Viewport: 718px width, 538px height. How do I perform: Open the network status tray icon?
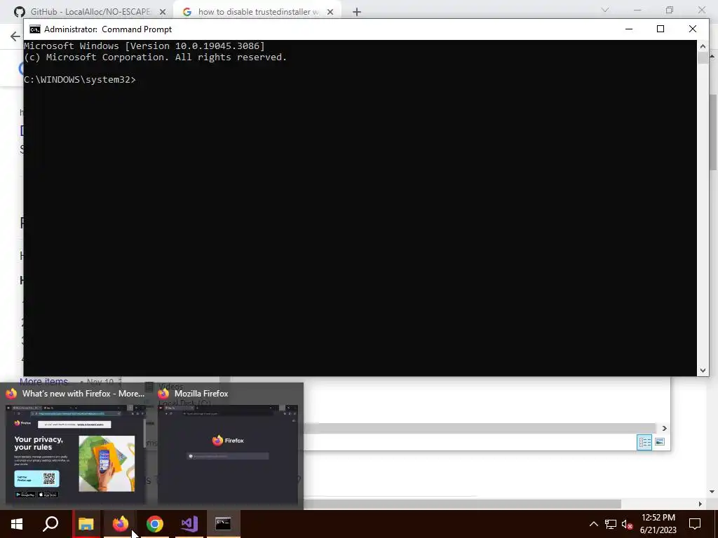click(x=611, y=524)
